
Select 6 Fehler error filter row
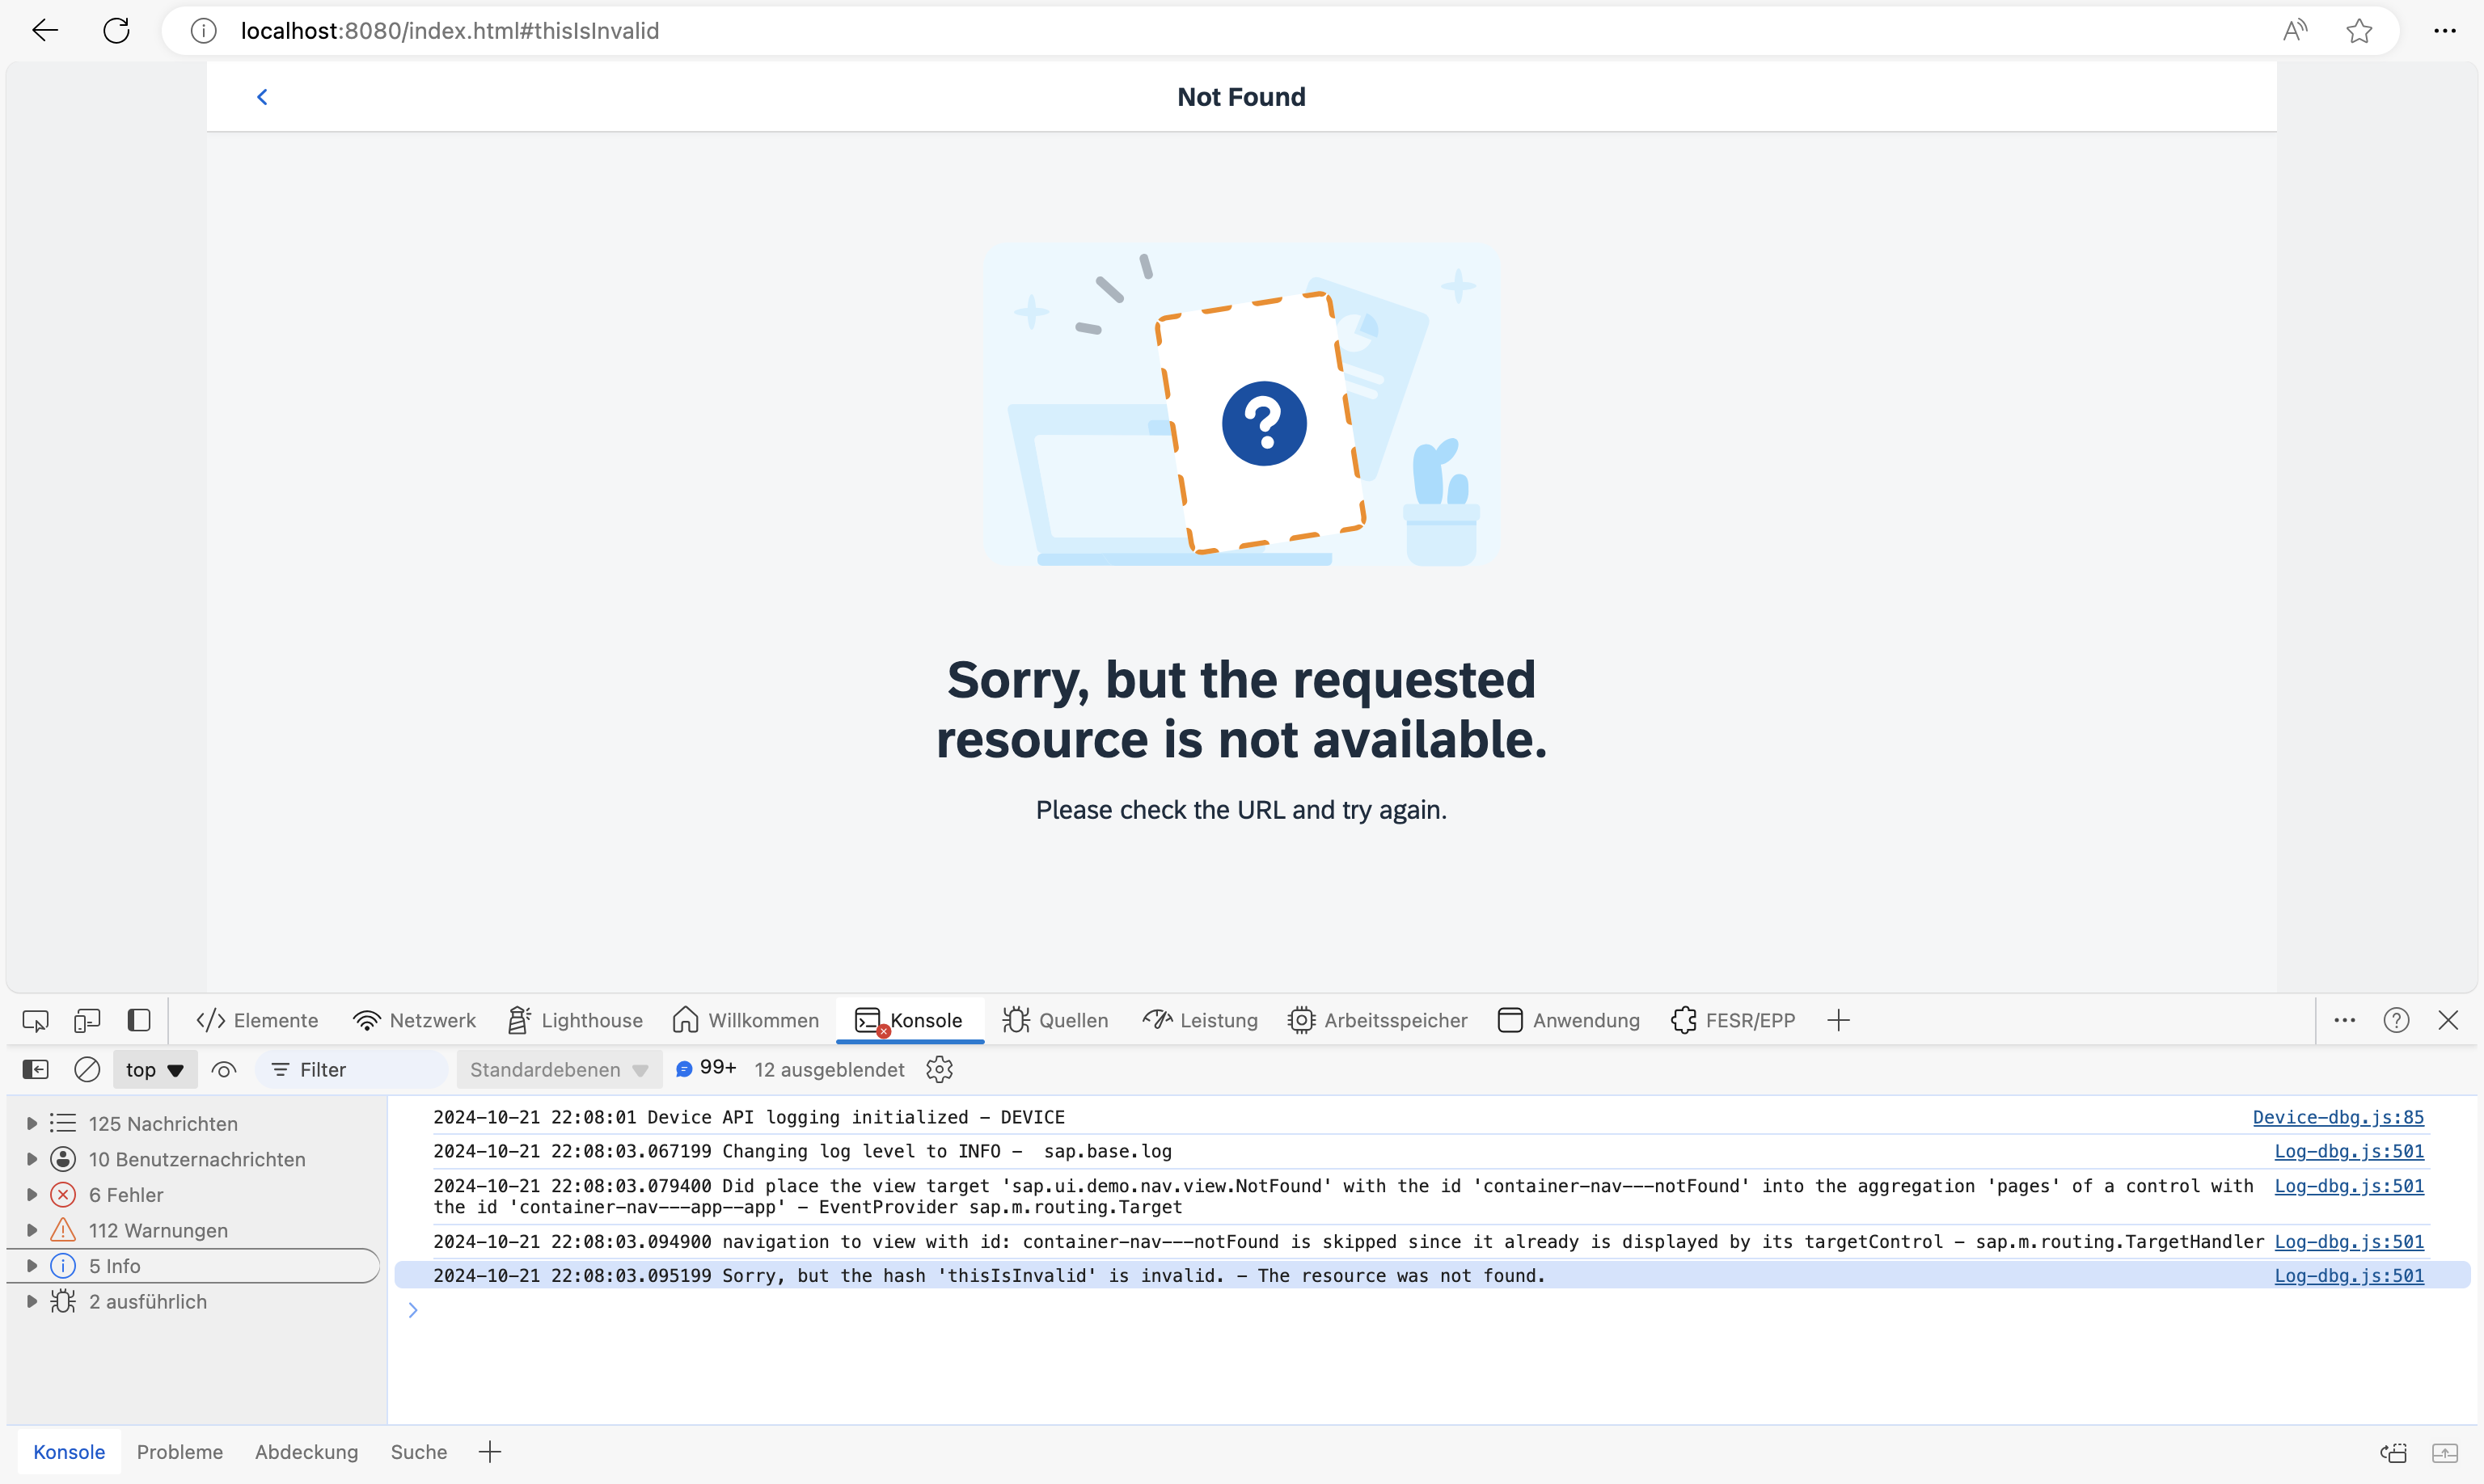point(193,1195)
